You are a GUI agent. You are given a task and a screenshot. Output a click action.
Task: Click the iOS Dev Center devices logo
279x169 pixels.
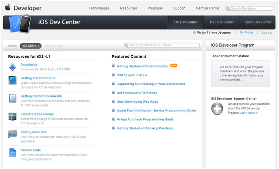click(x=20, y=22)
